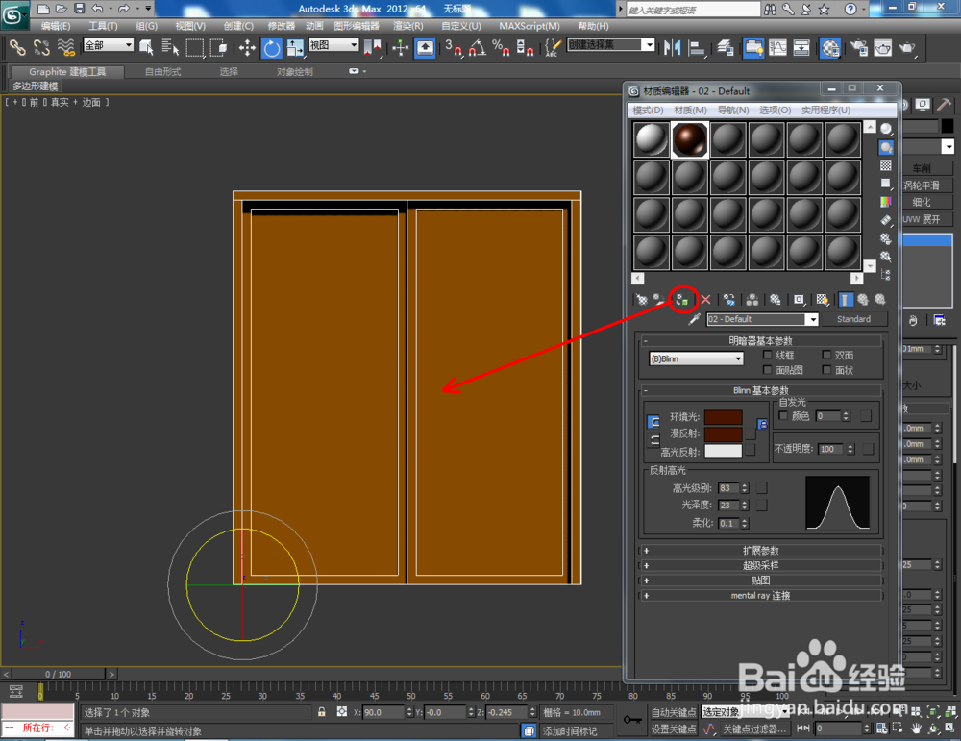Click the 设置关键点 set key button
Screen dimensions: 961x741
tap(673, 729)
